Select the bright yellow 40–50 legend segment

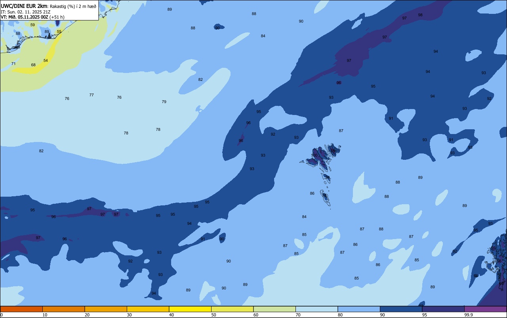(x=190, y=309)
